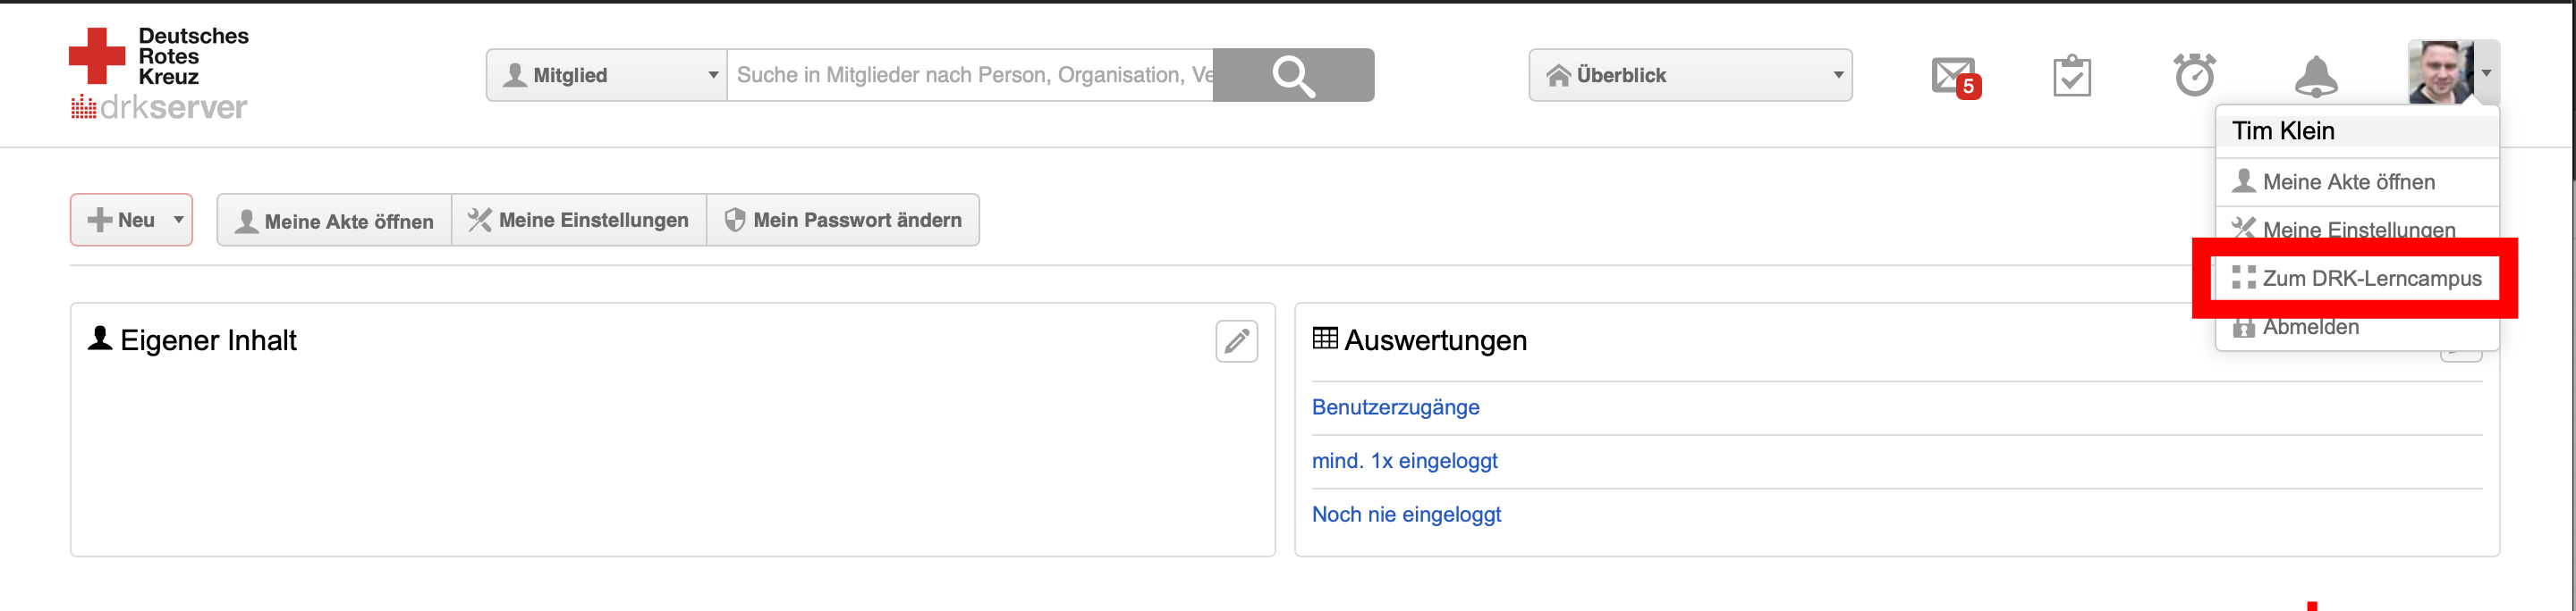Open the tasks clipboard checkmark icon

[2071, 76]
